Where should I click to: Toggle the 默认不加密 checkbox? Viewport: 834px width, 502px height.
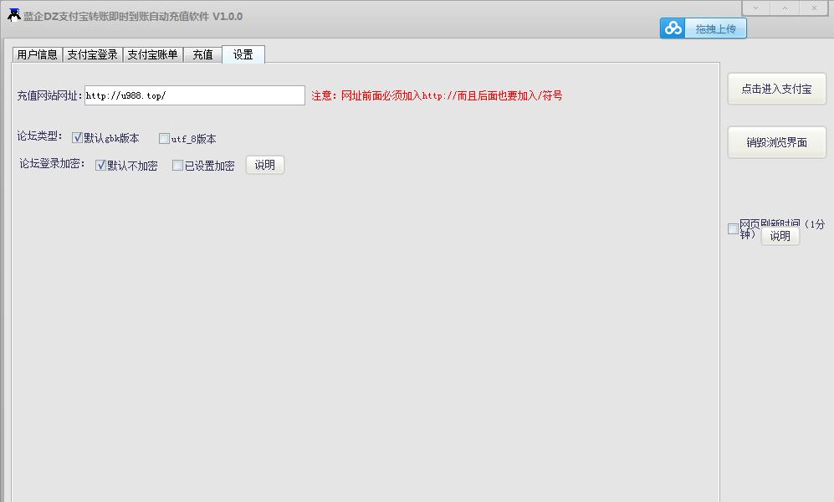(x=100, y=166)
